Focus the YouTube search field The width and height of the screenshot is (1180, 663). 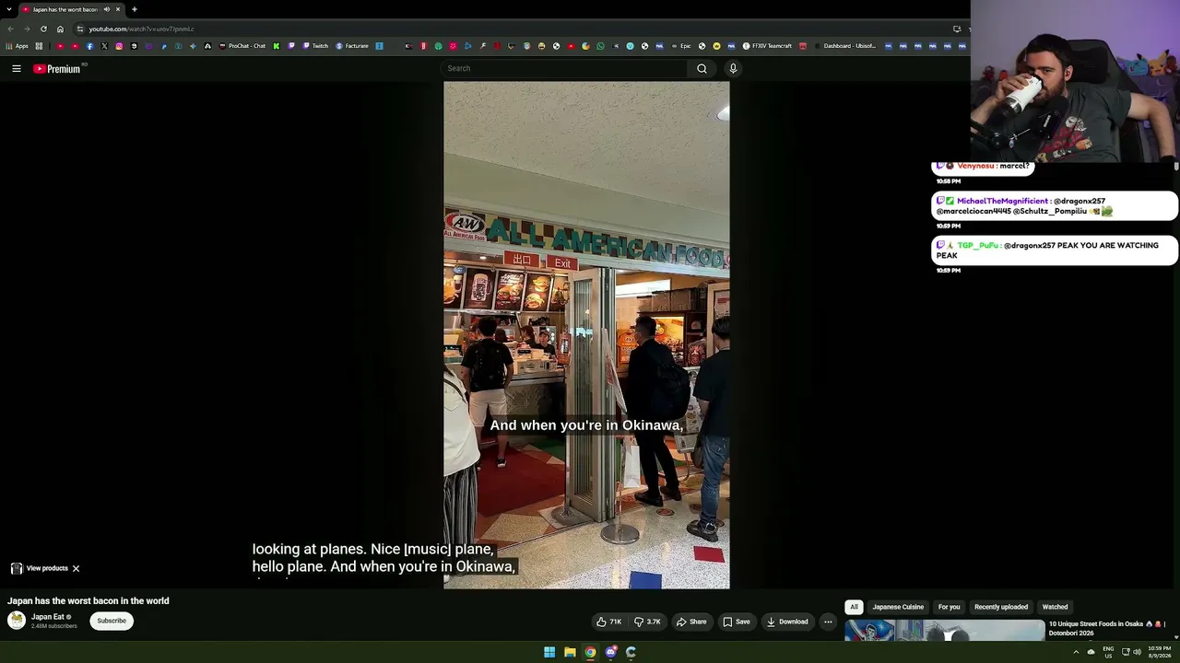(x=564, y=68)
